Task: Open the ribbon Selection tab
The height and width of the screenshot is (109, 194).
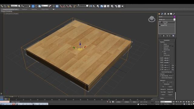Action: 34,9
